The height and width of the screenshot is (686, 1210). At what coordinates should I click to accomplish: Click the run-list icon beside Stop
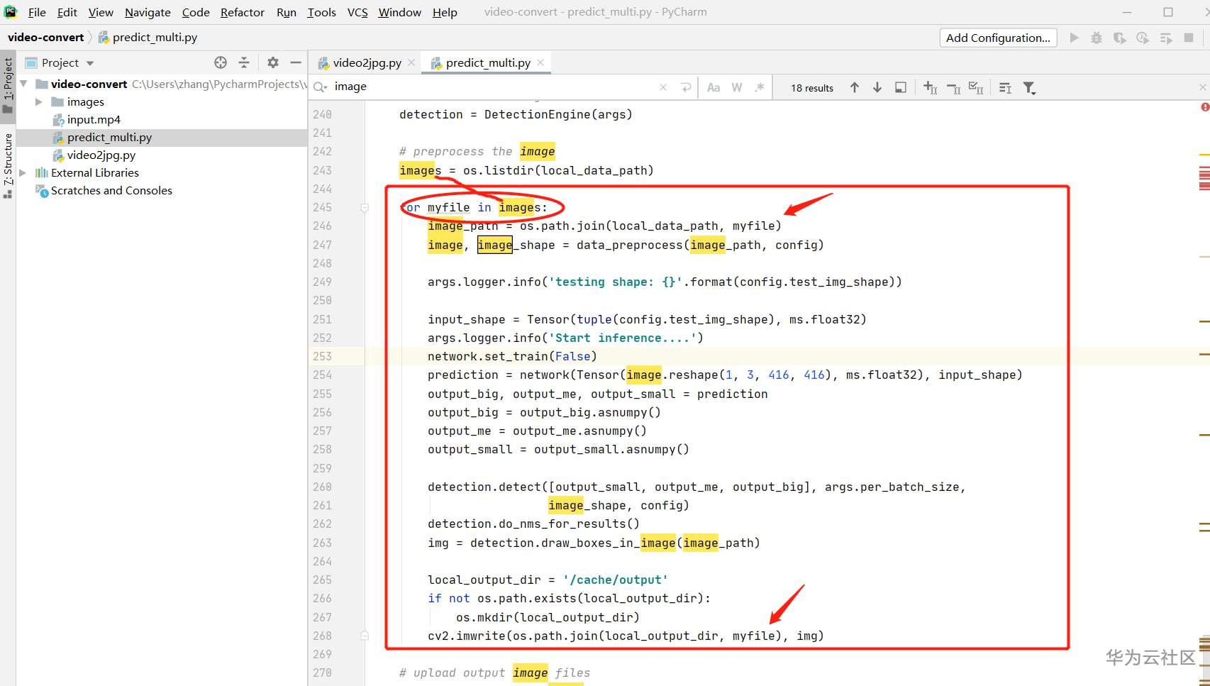coord(1166,38)
